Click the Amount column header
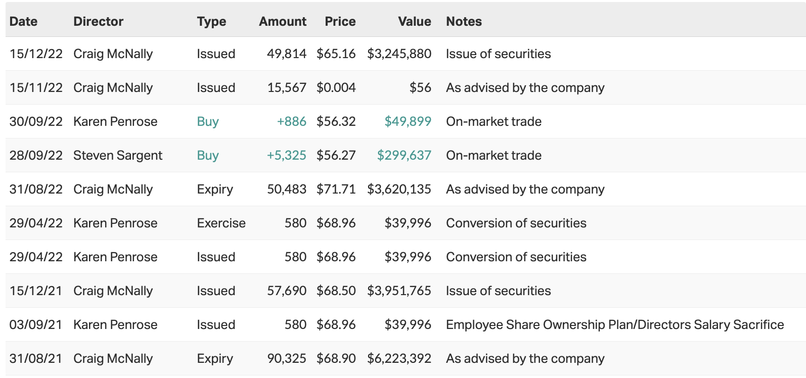The height and width of the screenshot is (378, 806). pyautogui.click(x=282, y=21)
